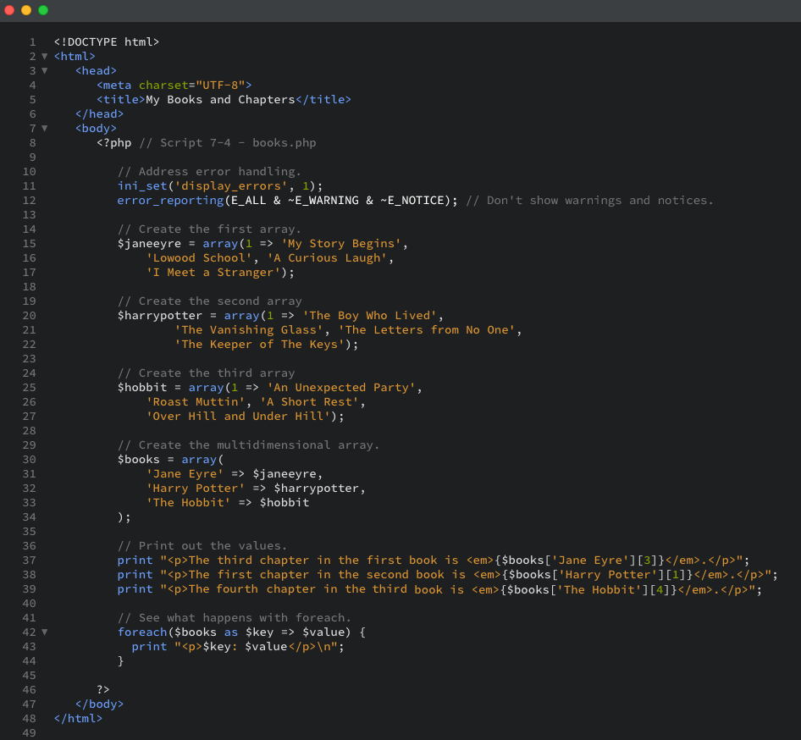Image resolution: width=801 pixels, height=740 pixels.
Task: Click the 'See what happens with foreach.' comment
Action: tap(235, 617)
